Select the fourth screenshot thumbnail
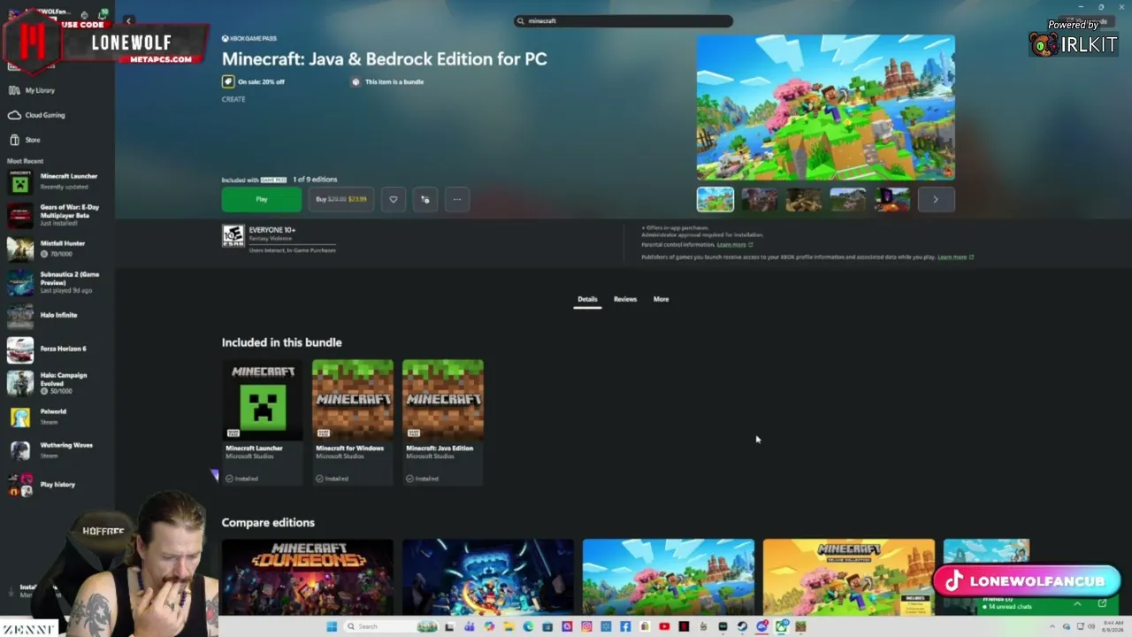1132x637 pixels. (848, 199)
